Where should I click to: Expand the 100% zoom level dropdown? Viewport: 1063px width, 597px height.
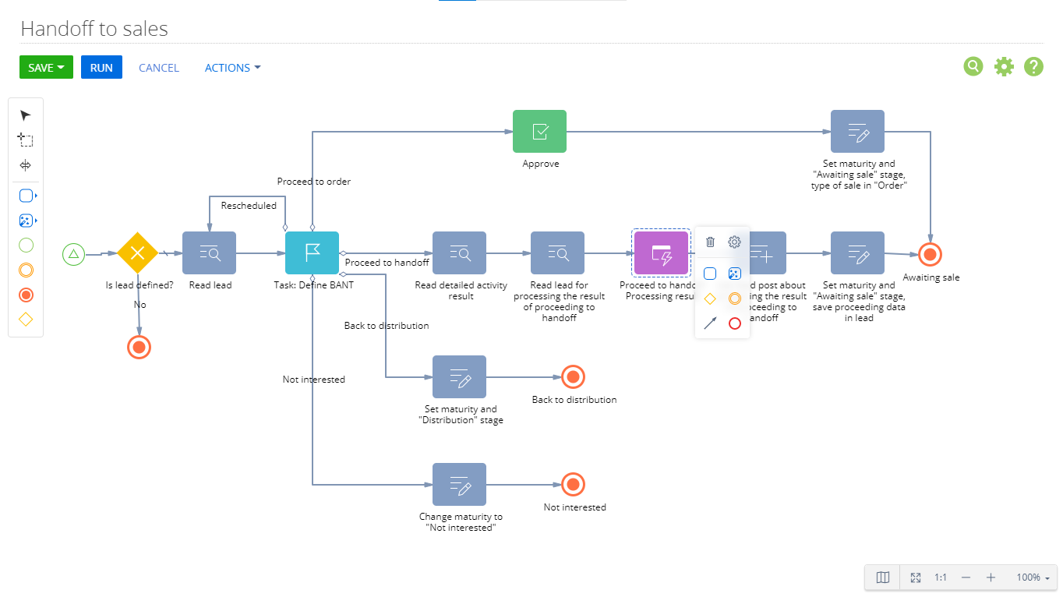point(1033,578)
